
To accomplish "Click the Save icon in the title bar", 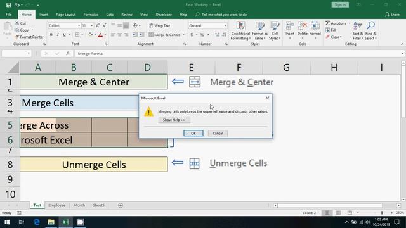I will 8,5.
